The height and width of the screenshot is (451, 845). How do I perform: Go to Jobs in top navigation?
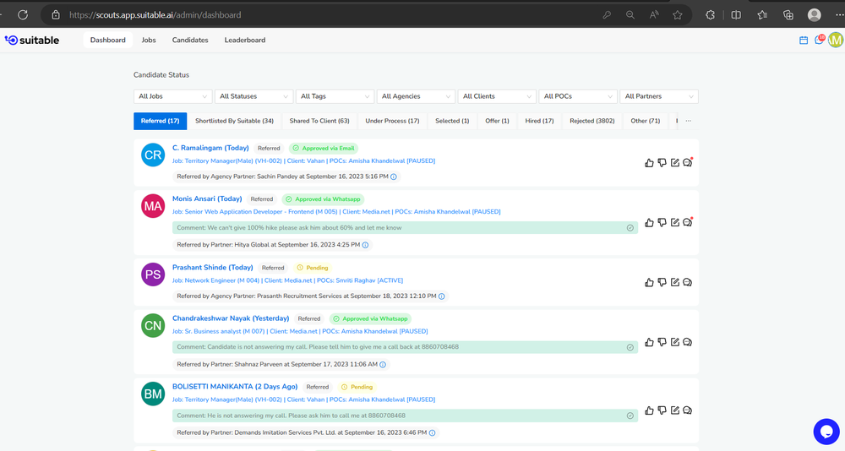pos(149,40)
